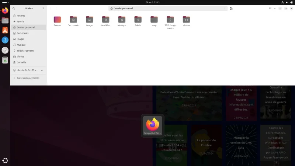The height and width of the screenshot is (166, 295).
Task: Eject the Ubuntu 24.04 LTS volume
Action: click(x=42, y=70)
